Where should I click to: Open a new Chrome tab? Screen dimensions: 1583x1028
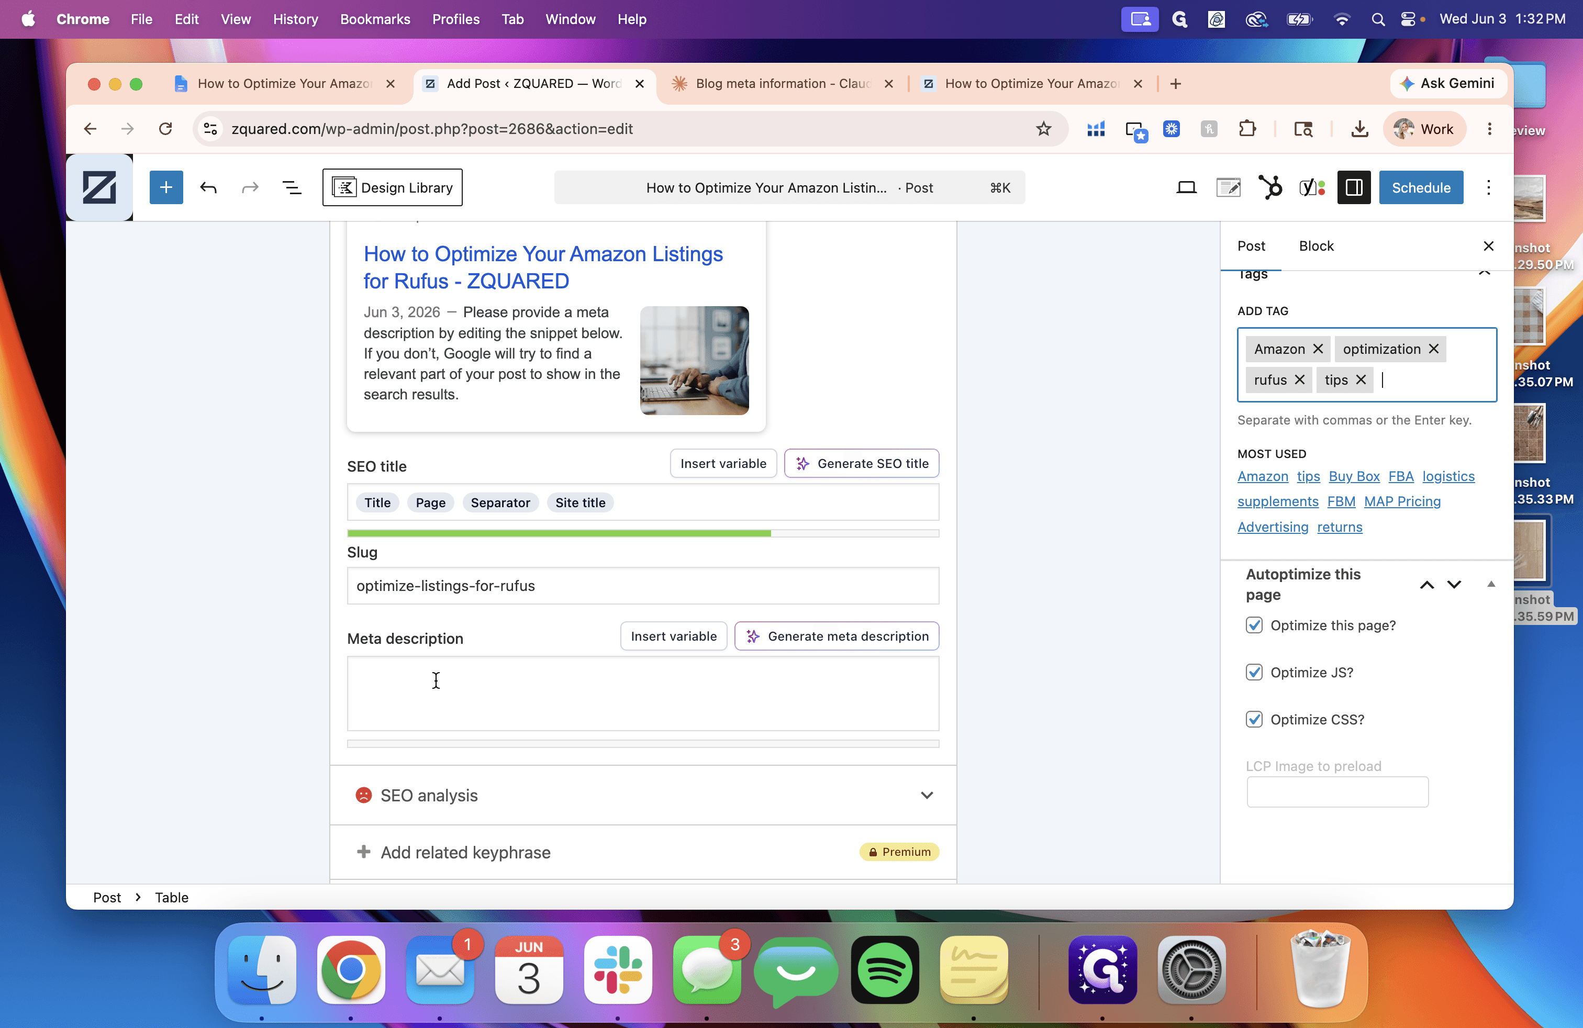tap(1175, 83)
